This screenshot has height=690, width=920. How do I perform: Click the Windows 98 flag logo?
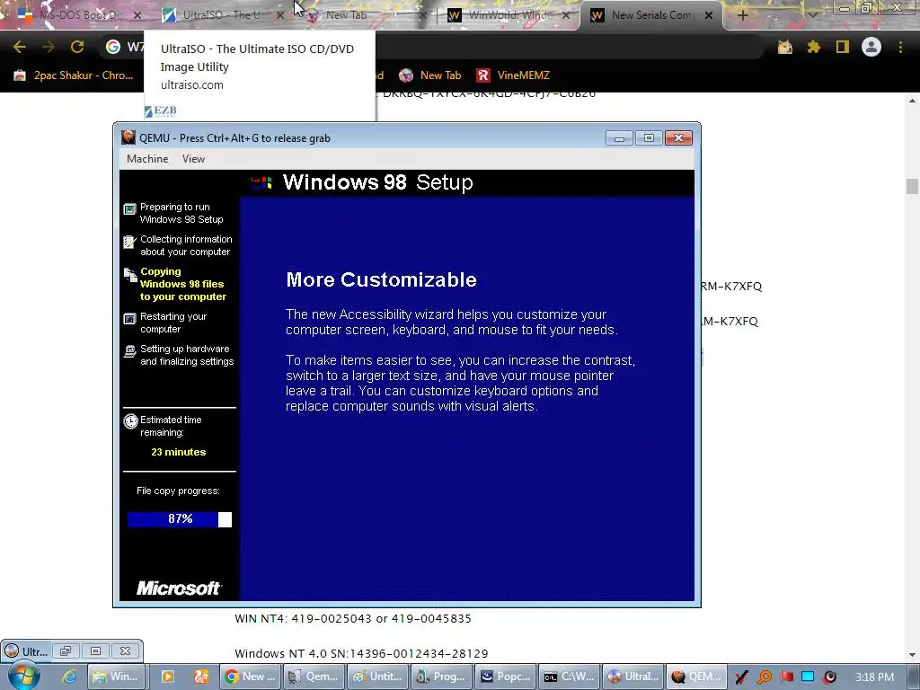point(261,182)
